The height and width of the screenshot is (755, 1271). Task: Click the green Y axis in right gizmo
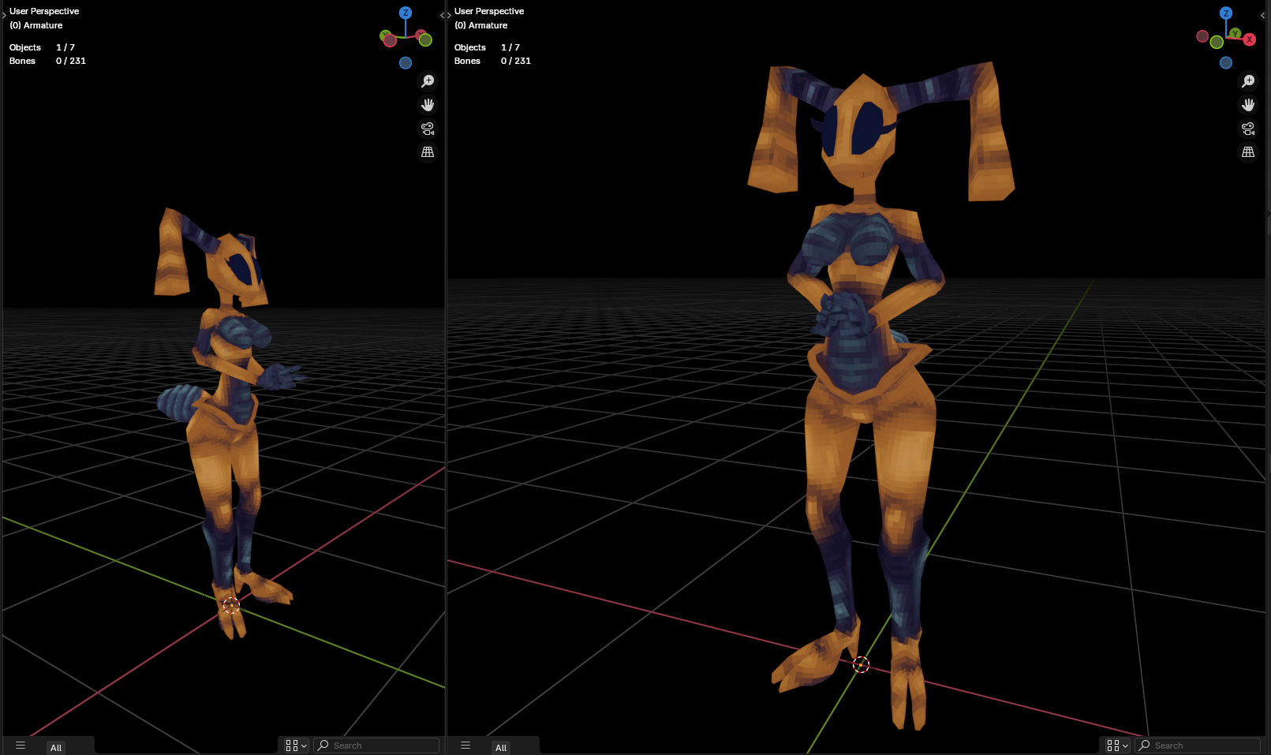(x=1235, y=34)
